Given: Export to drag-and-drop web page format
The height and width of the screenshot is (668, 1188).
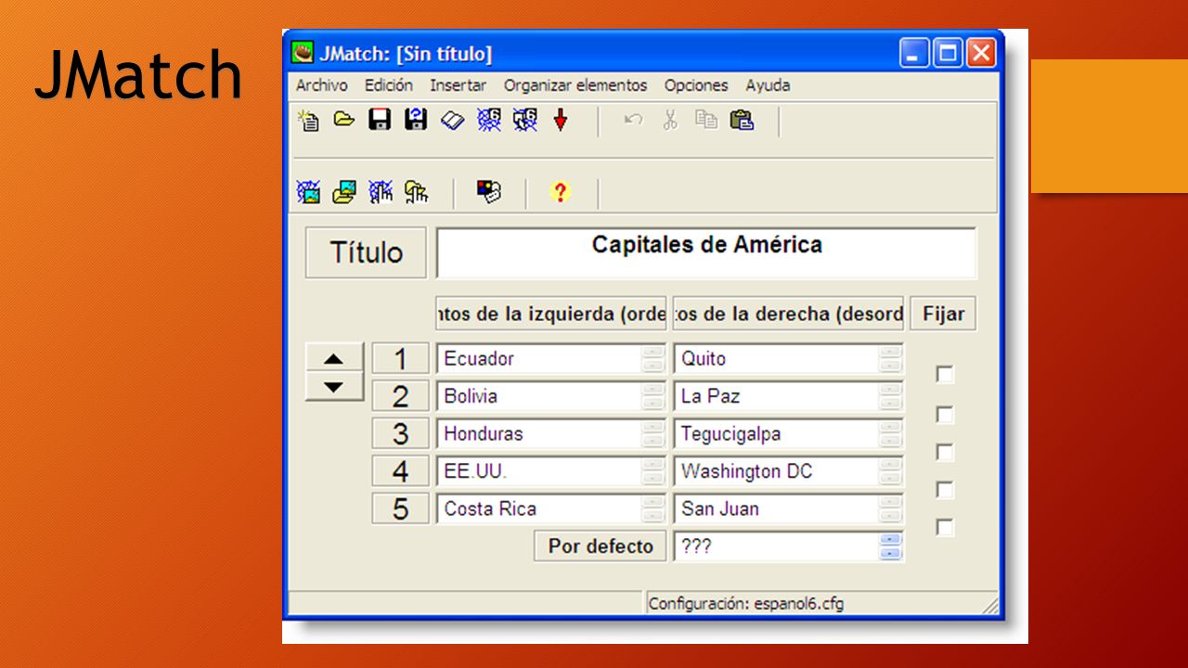Looking at the screenshot, I should [x=525, y=119].
